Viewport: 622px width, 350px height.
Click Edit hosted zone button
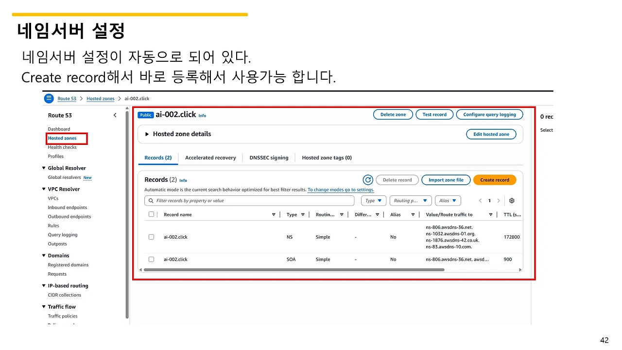tap(491, 134)
